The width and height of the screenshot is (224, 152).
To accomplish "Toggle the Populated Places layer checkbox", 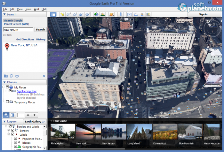I will coord(15,138).
